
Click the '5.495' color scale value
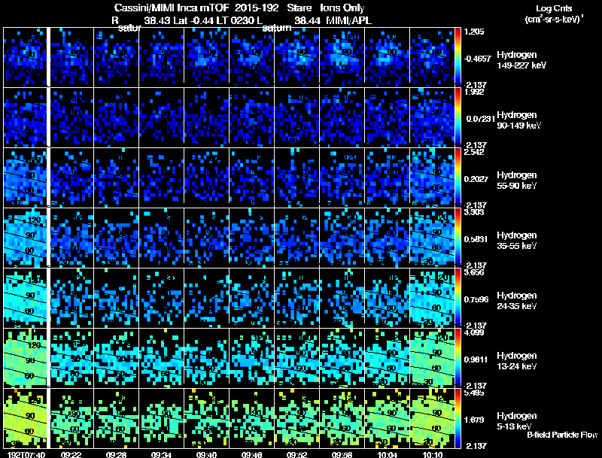(475, 393)
